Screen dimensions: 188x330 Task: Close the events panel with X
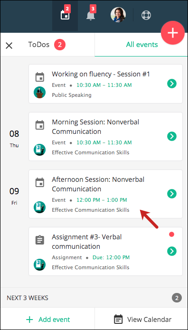9,46
